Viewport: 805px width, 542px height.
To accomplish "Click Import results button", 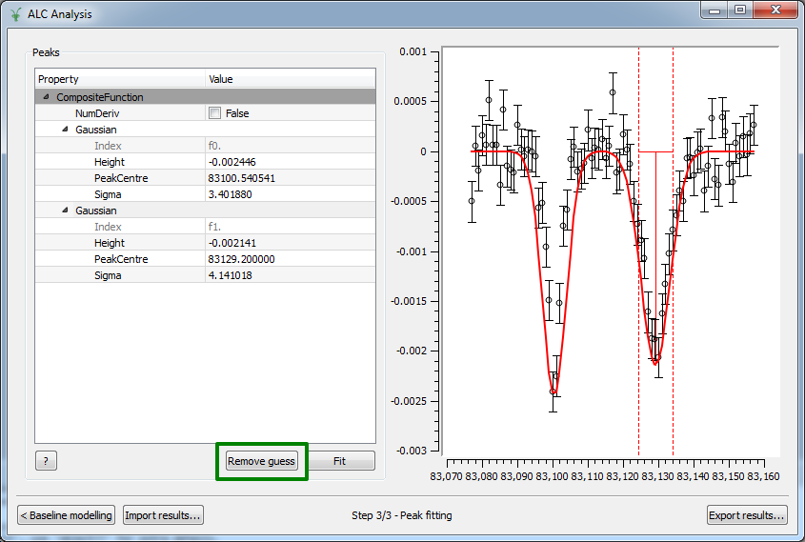I will tap(163, 515).
